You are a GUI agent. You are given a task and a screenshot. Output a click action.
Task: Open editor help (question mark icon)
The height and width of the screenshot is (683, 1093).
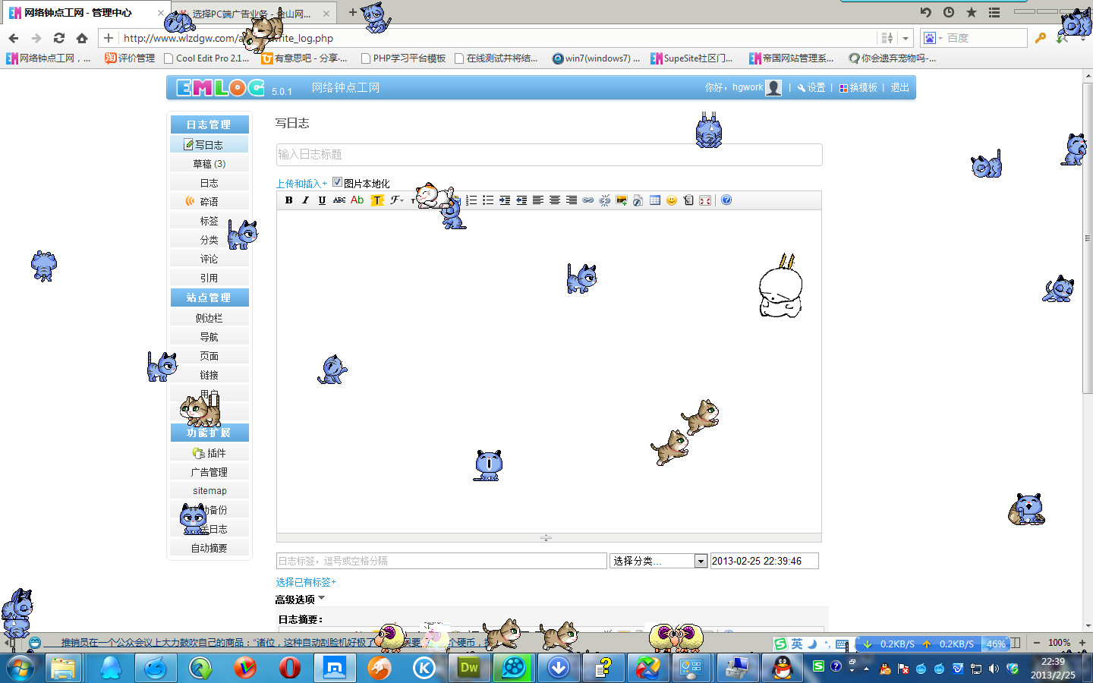point(726,200)
